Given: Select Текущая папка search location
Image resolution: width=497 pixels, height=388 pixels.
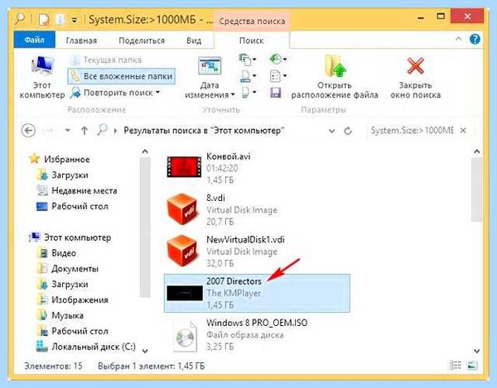Looking at the screenshot, I should click(x=107, y=60).
